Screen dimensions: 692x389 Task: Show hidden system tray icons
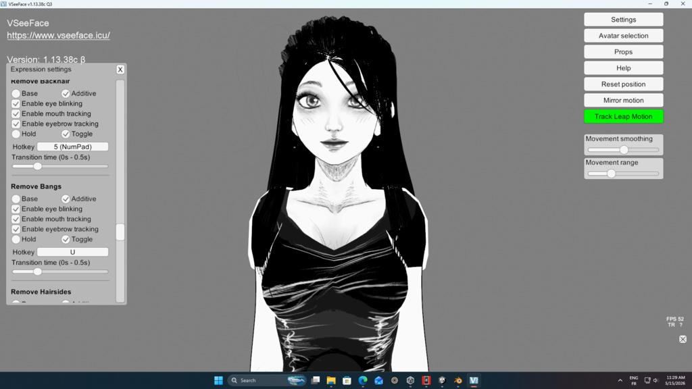[620, 380]
